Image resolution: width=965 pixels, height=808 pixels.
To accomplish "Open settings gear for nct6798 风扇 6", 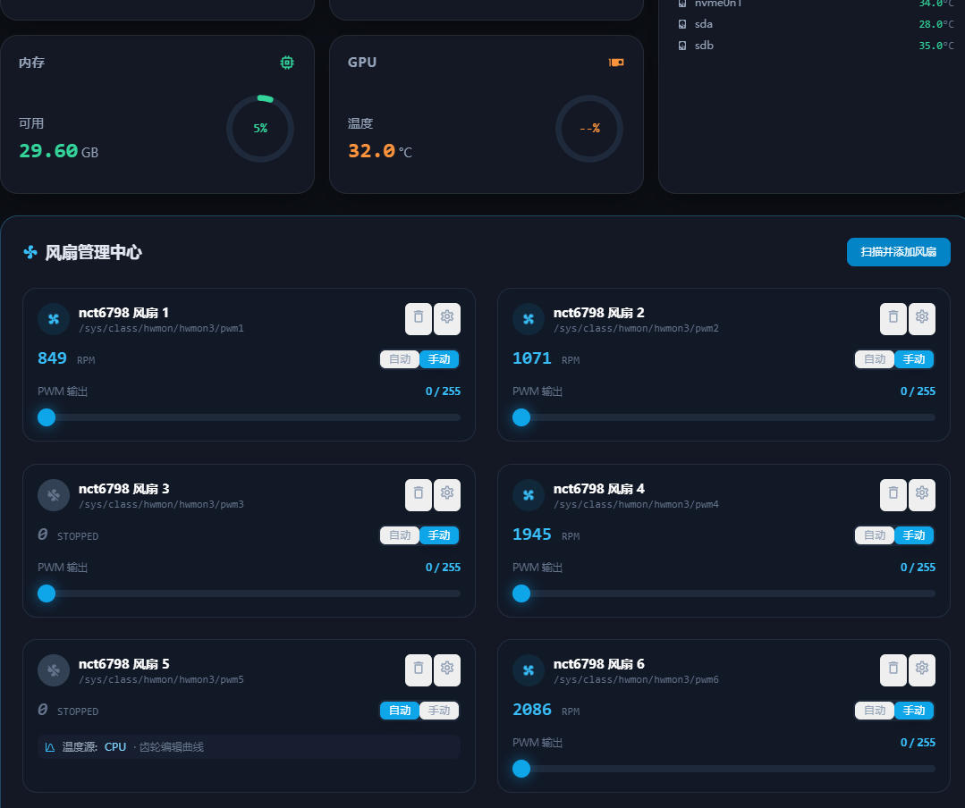I will coord(921,669).
